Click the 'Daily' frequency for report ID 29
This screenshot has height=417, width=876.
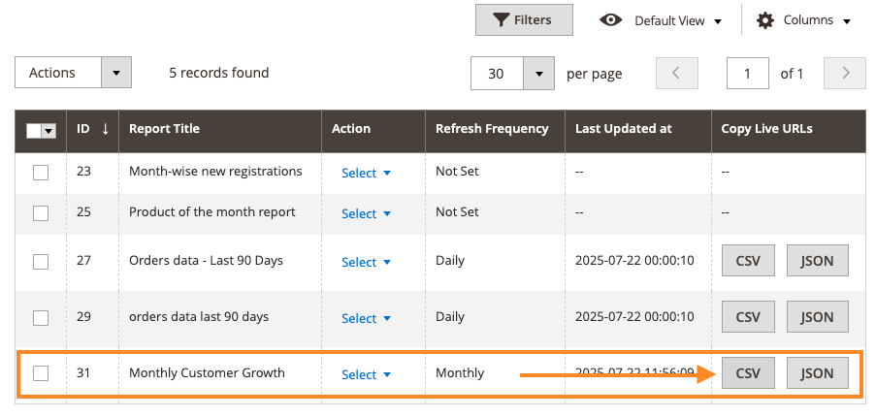point(450,317)
